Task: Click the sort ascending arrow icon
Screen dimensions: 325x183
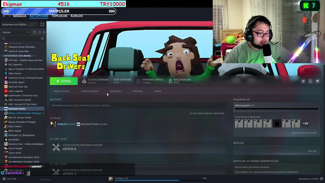Action: (34, 32)
